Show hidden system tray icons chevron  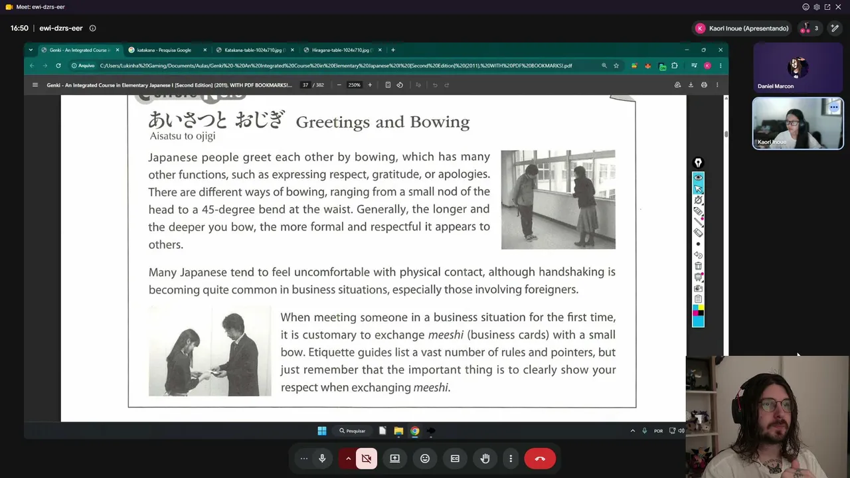coord(632,431)
